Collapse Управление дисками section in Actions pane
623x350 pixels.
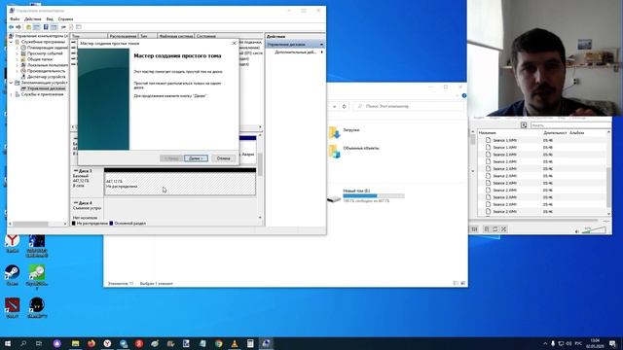click(x=321, y=45)
